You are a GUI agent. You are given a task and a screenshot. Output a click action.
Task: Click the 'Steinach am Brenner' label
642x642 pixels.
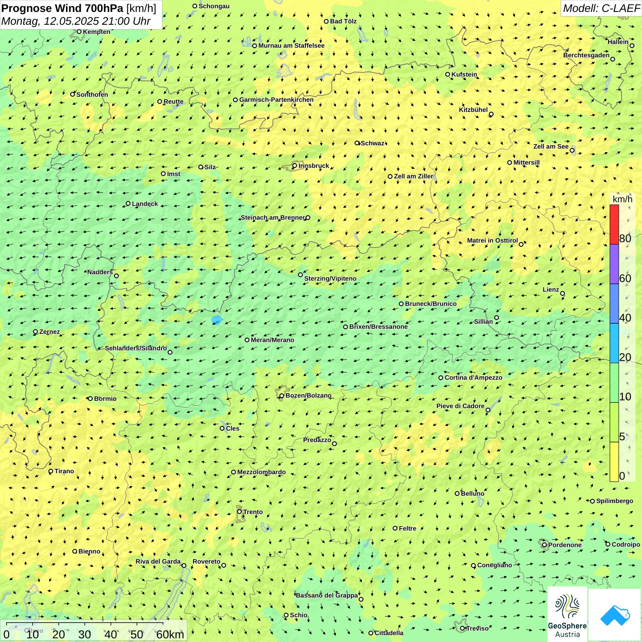coord(273,217)
